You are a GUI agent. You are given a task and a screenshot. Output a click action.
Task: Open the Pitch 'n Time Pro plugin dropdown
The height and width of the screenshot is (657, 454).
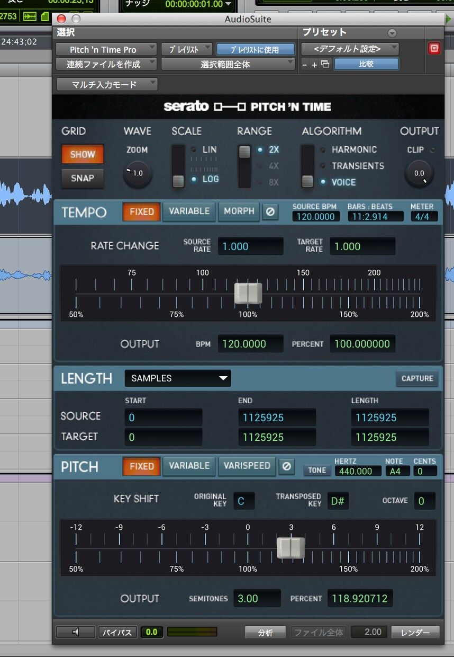click(x=106, y=49)
